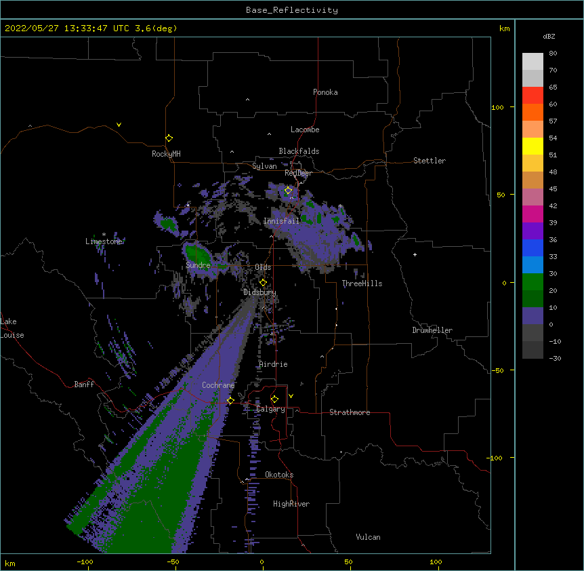The image size is (584, 571).
Task: Click the HighRiver label
Action: (291, 504)
